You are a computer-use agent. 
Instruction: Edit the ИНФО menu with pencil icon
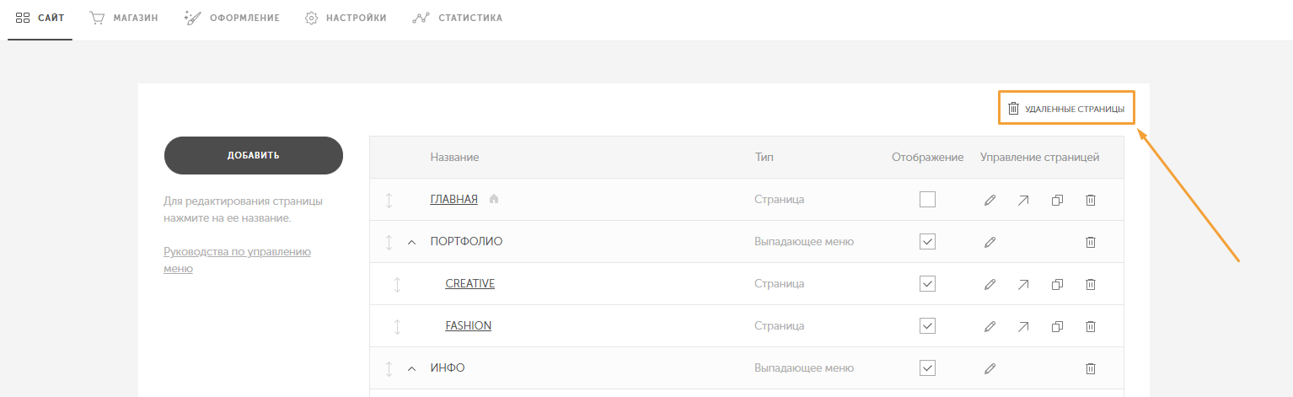coord(990,368)
